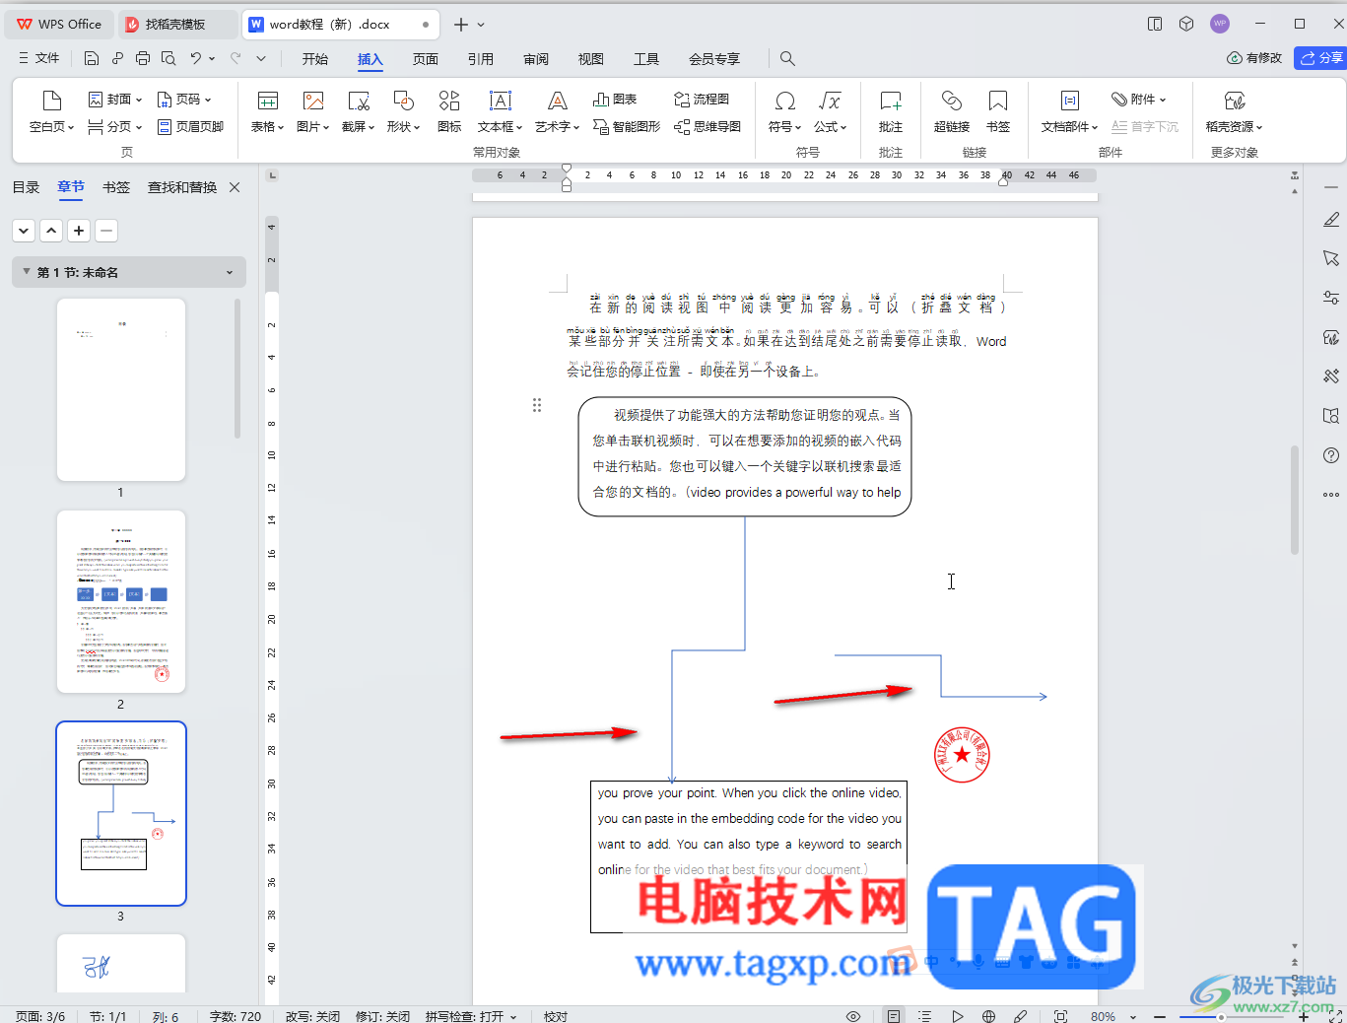The width and height of the screenshot is (1347, 1023).
Task: Insert a Bookmark from ribbon
Action: pyautogui.click(x=998, y=111)
